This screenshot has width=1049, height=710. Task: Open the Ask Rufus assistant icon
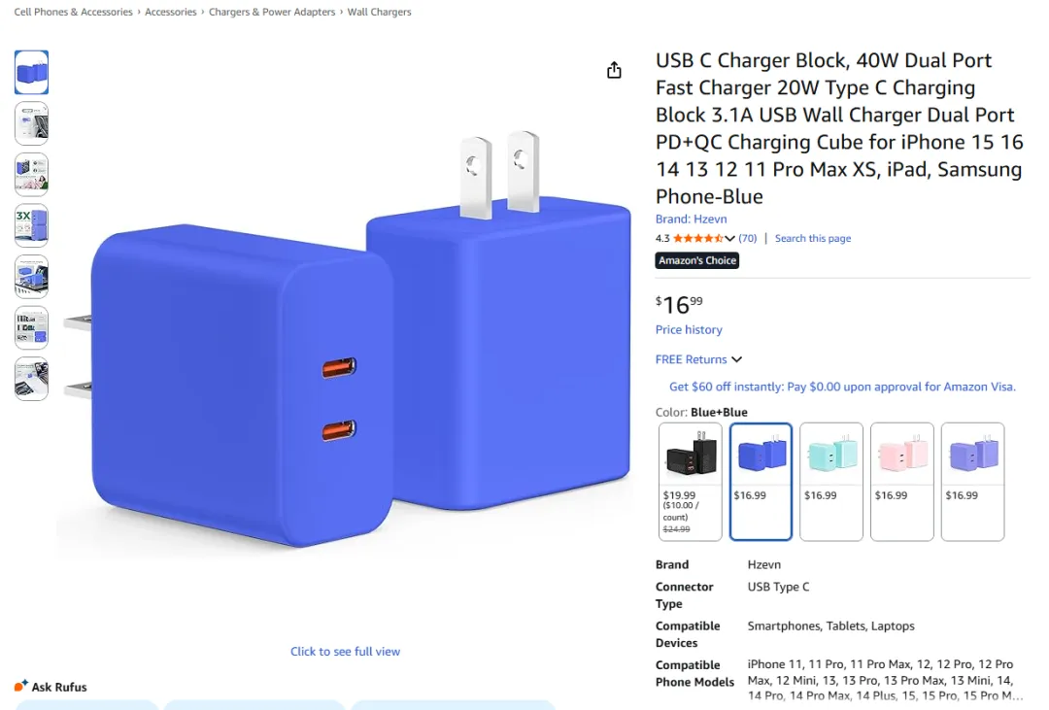[x=21, y=686]
